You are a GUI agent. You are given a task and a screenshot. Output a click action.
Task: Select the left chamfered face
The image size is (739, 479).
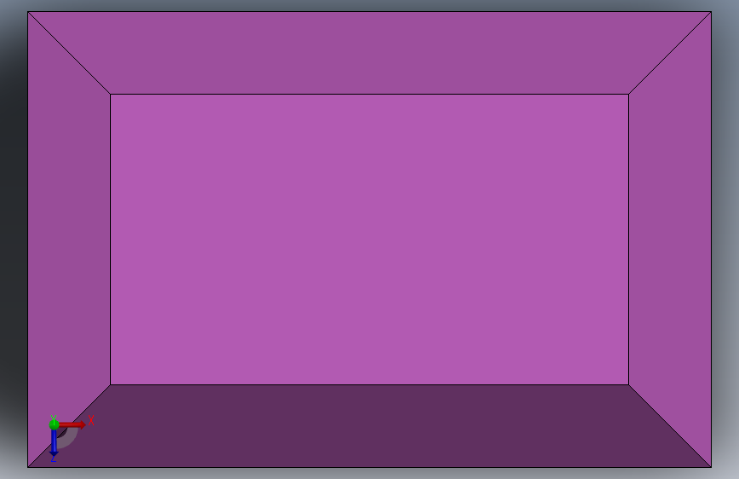tap(69, 239)
